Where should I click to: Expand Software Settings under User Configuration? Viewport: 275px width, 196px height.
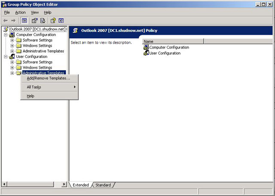point(12,62)
